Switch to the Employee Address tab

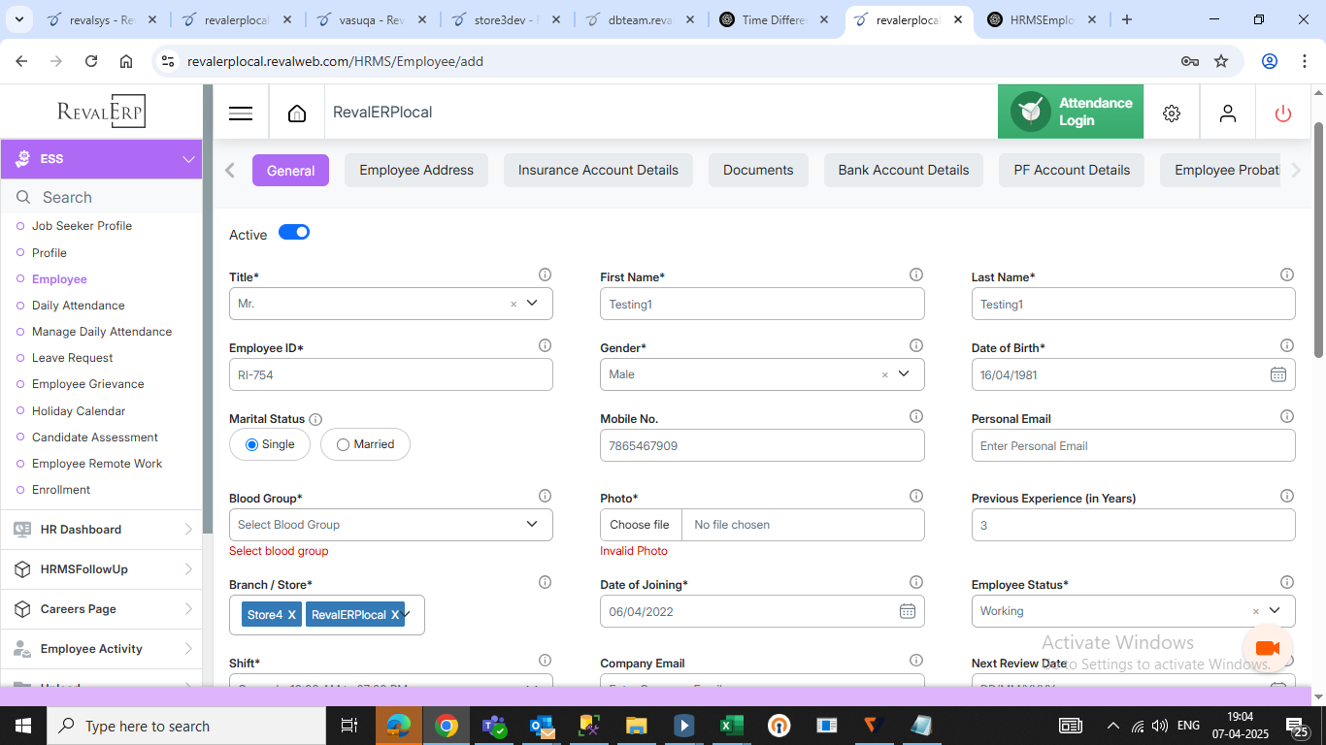416,170
